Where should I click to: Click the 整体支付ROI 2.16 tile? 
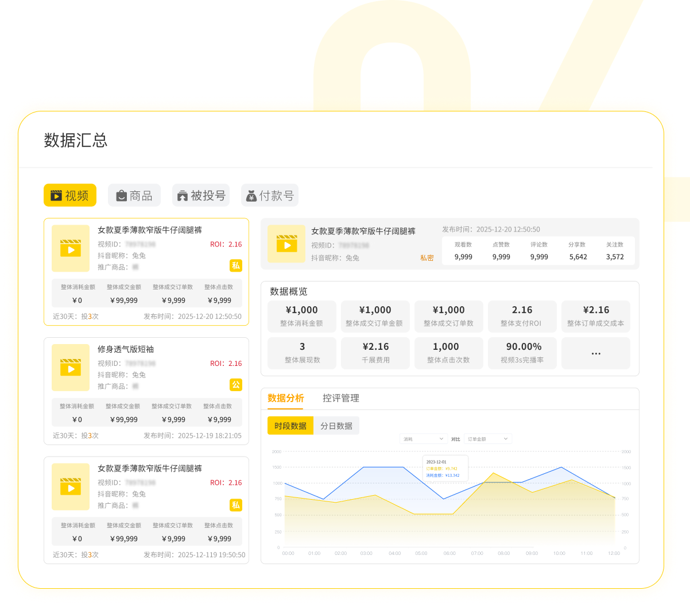click(522, 316)
